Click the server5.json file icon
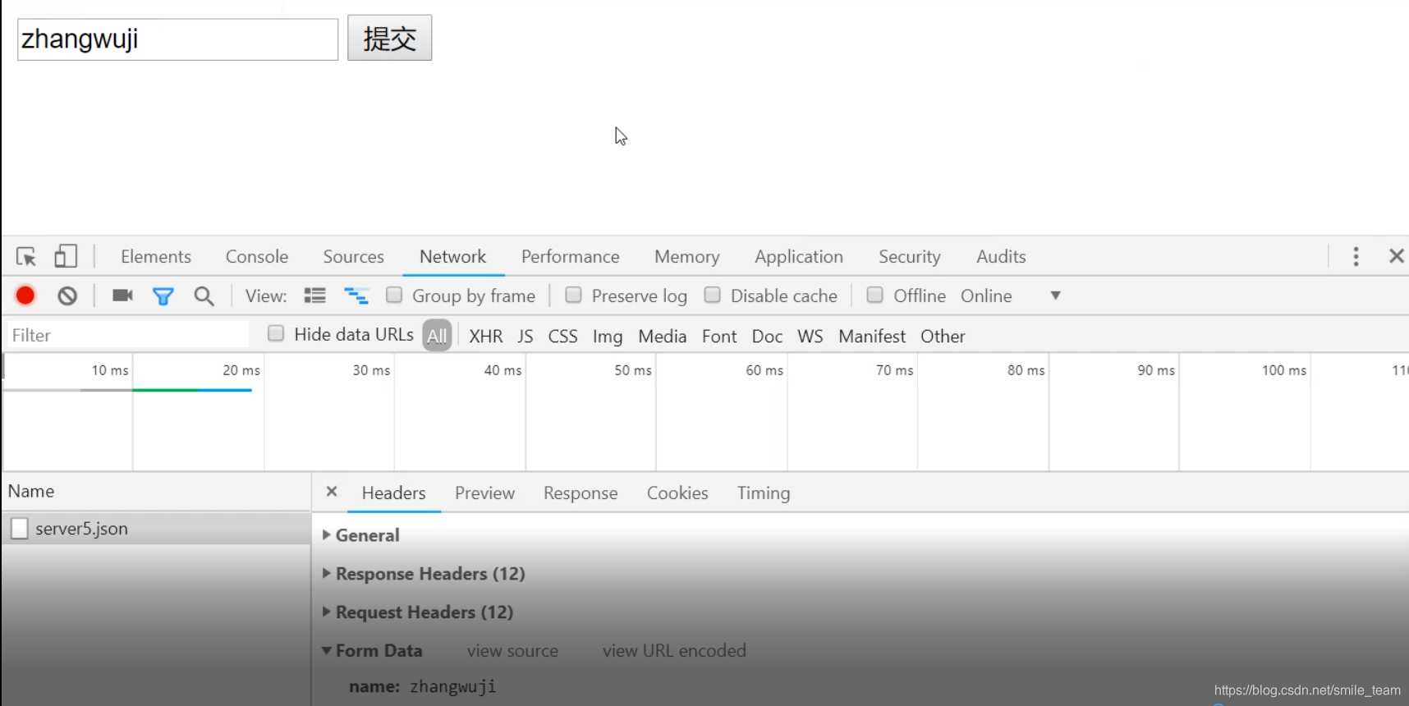The height and width of the screenshot is (706, 1409). tap(20, 528)
